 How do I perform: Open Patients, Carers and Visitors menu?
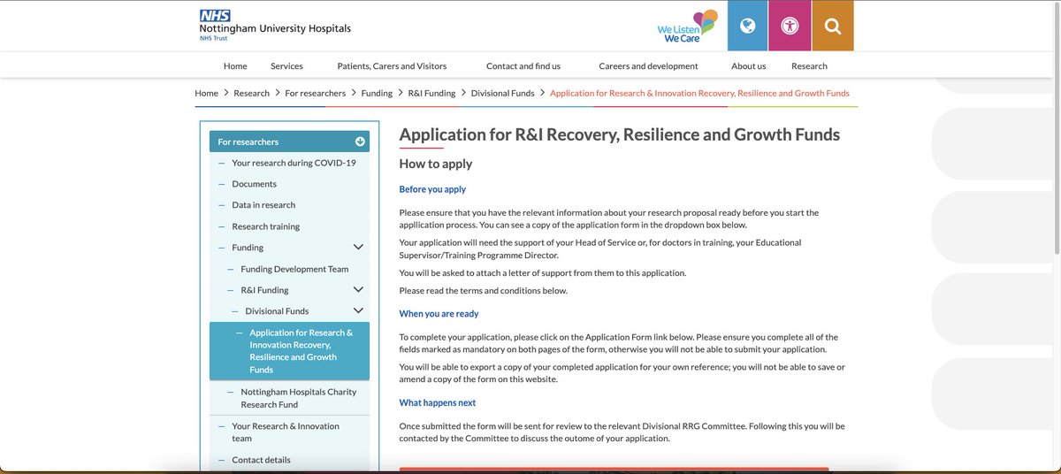tap(392, 65)
